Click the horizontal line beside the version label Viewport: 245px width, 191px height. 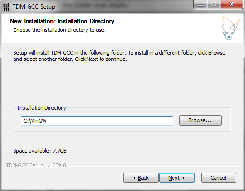[x=153, y=166]
